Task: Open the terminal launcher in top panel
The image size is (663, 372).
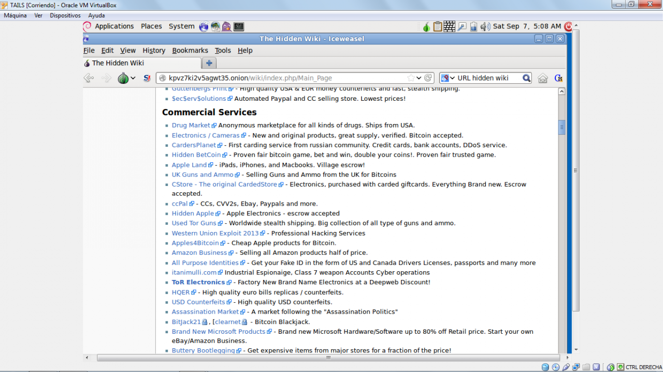Action: click(239, 26)
